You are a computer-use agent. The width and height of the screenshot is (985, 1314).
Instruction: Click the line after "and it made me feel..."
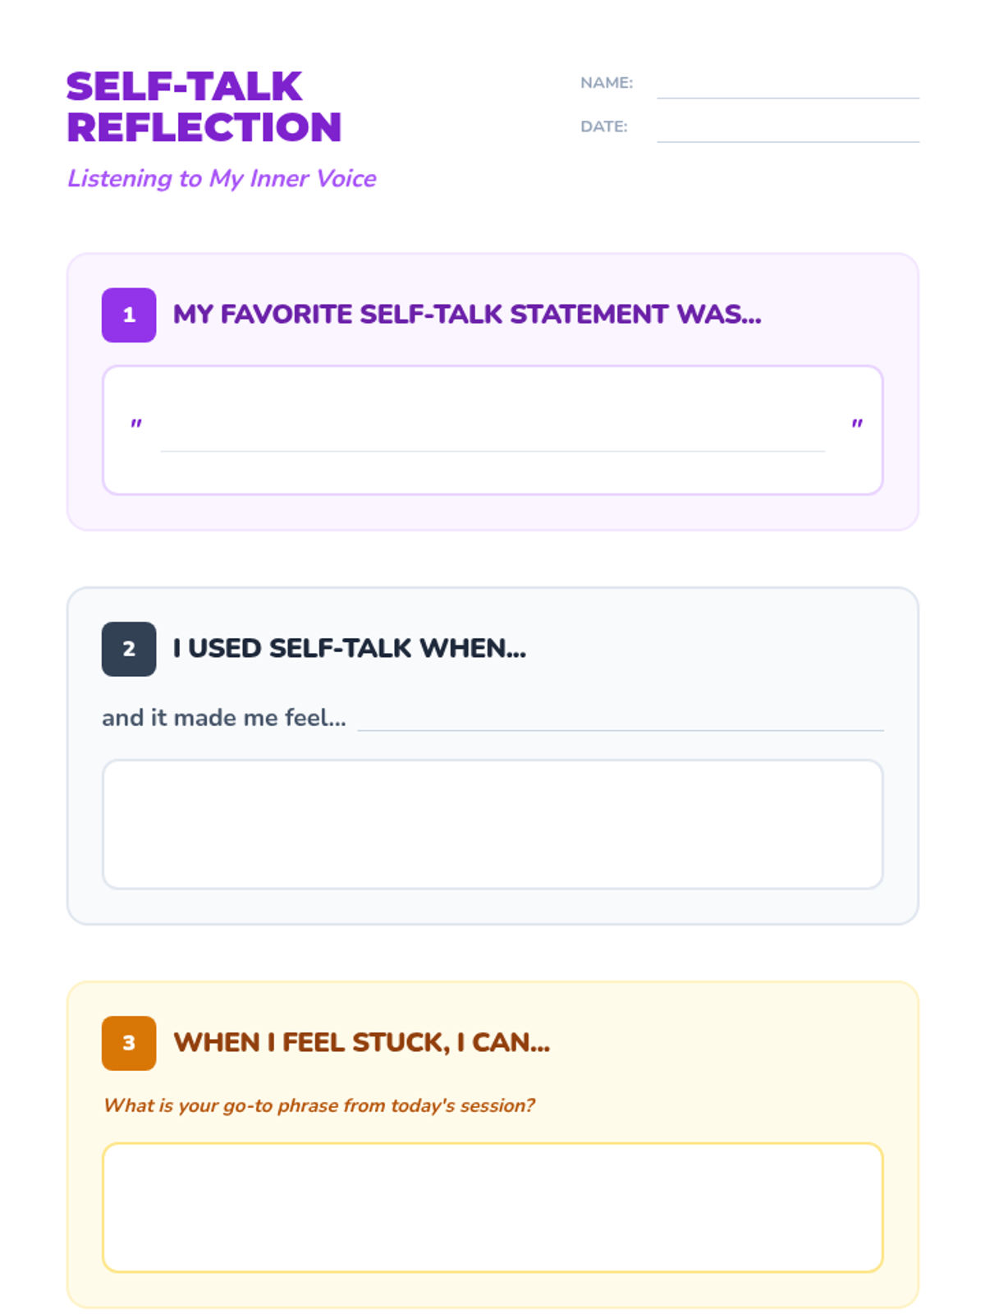(621, 723)
